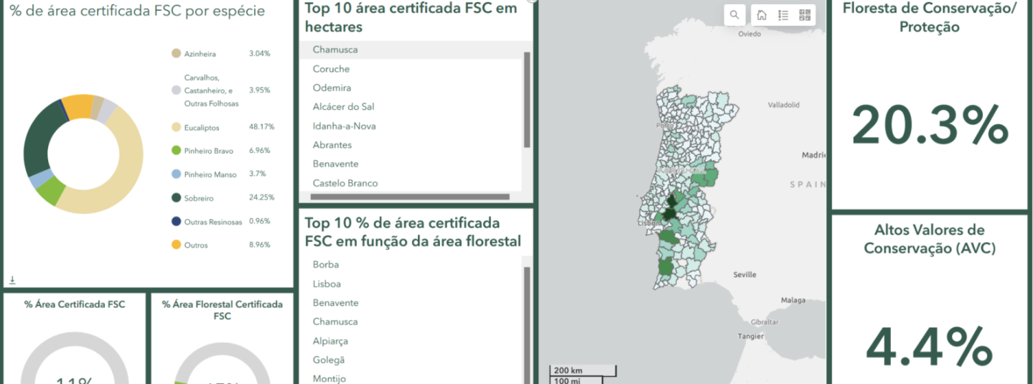Click the Sobreiro legend color dot

pos(176,197)
